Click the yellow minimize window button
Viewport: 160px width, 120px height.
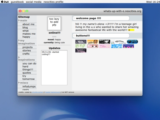pos(23,11)
